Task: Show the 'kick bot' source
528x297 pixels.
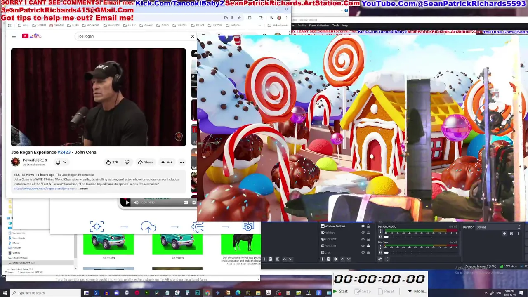Action: tap(363, 233)
